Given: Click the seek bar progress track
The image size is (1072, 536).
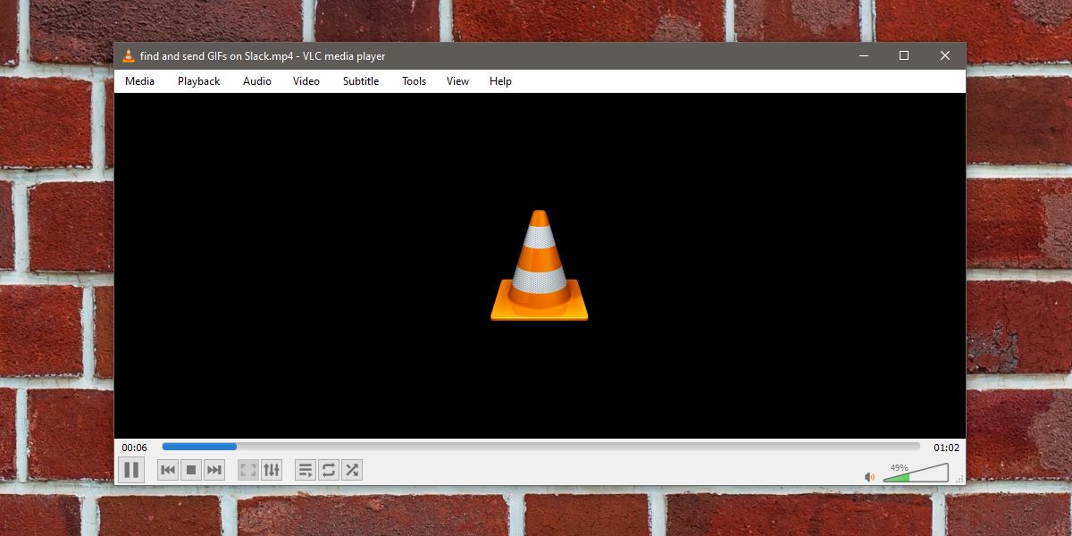Looking at the screenshot, I should [540, 447].
